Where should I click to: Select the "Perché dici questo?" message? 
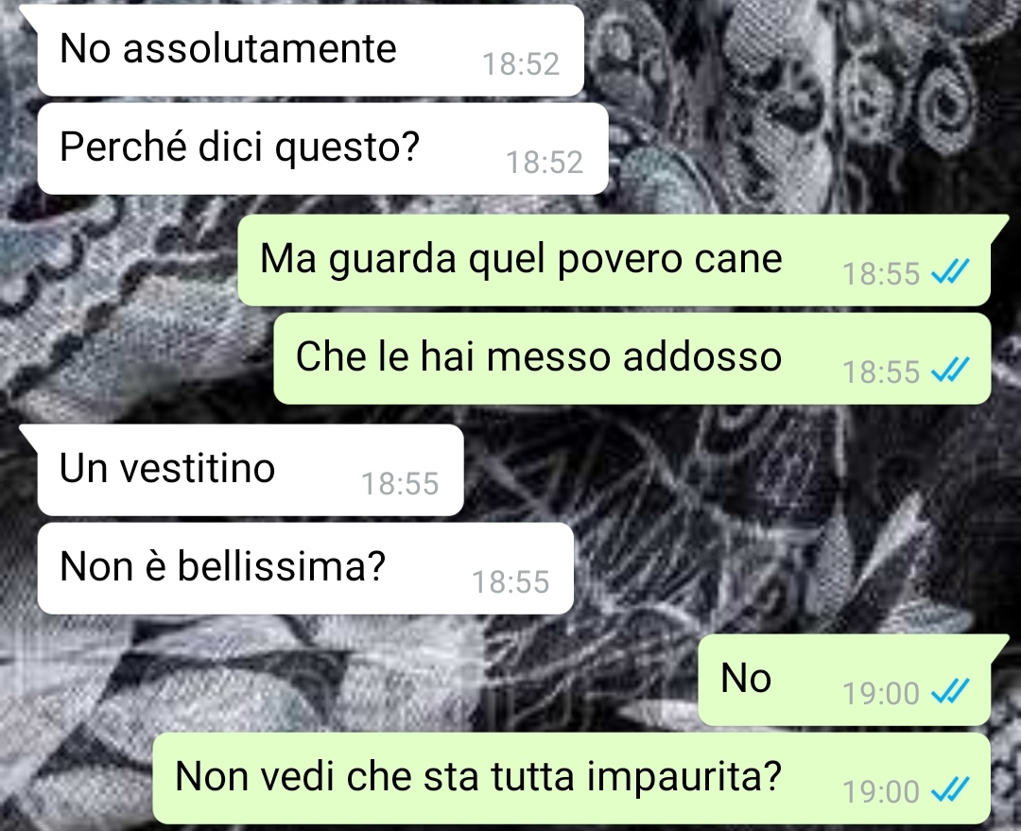323,148
